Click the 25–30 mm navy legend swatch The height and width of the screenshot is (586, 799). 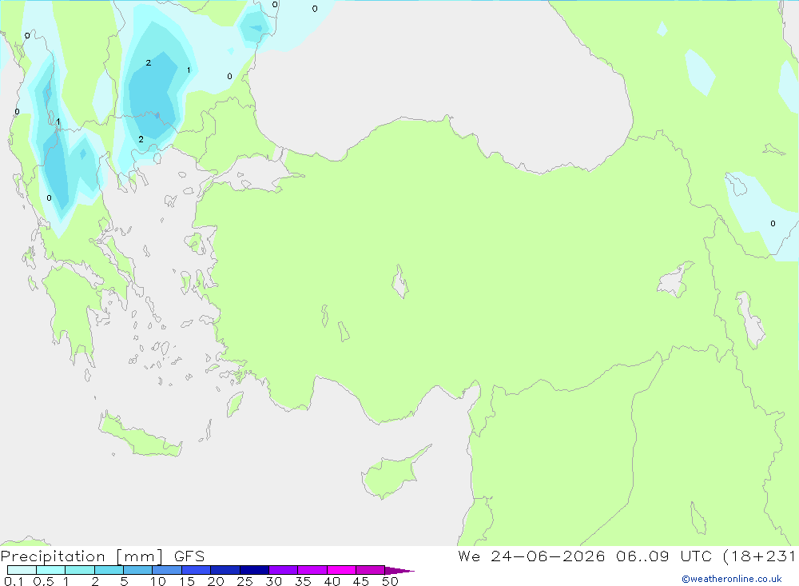click(x=254, y=570)
